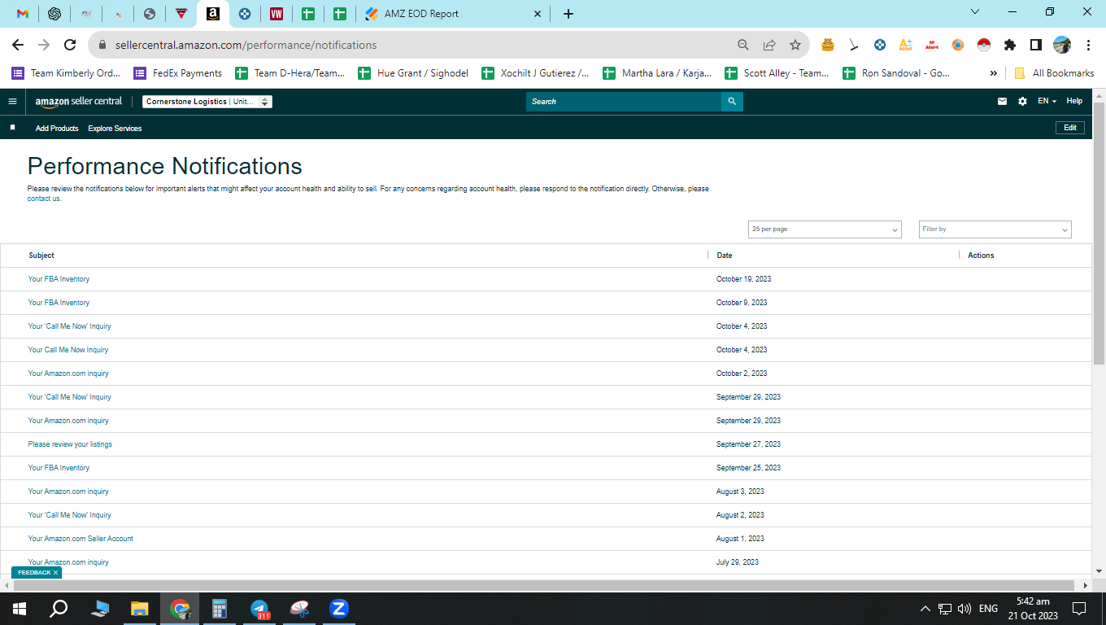The width and height of the screenshot is (1106, 625).
Task: Open the Windows notification center icon
Action: [x=1079, y=609]
